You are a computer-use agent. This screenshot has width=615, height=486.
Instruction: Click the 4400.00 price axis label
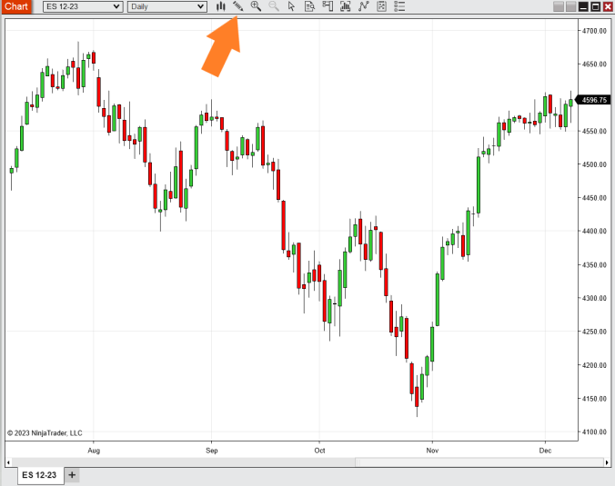tap(594, 231)
